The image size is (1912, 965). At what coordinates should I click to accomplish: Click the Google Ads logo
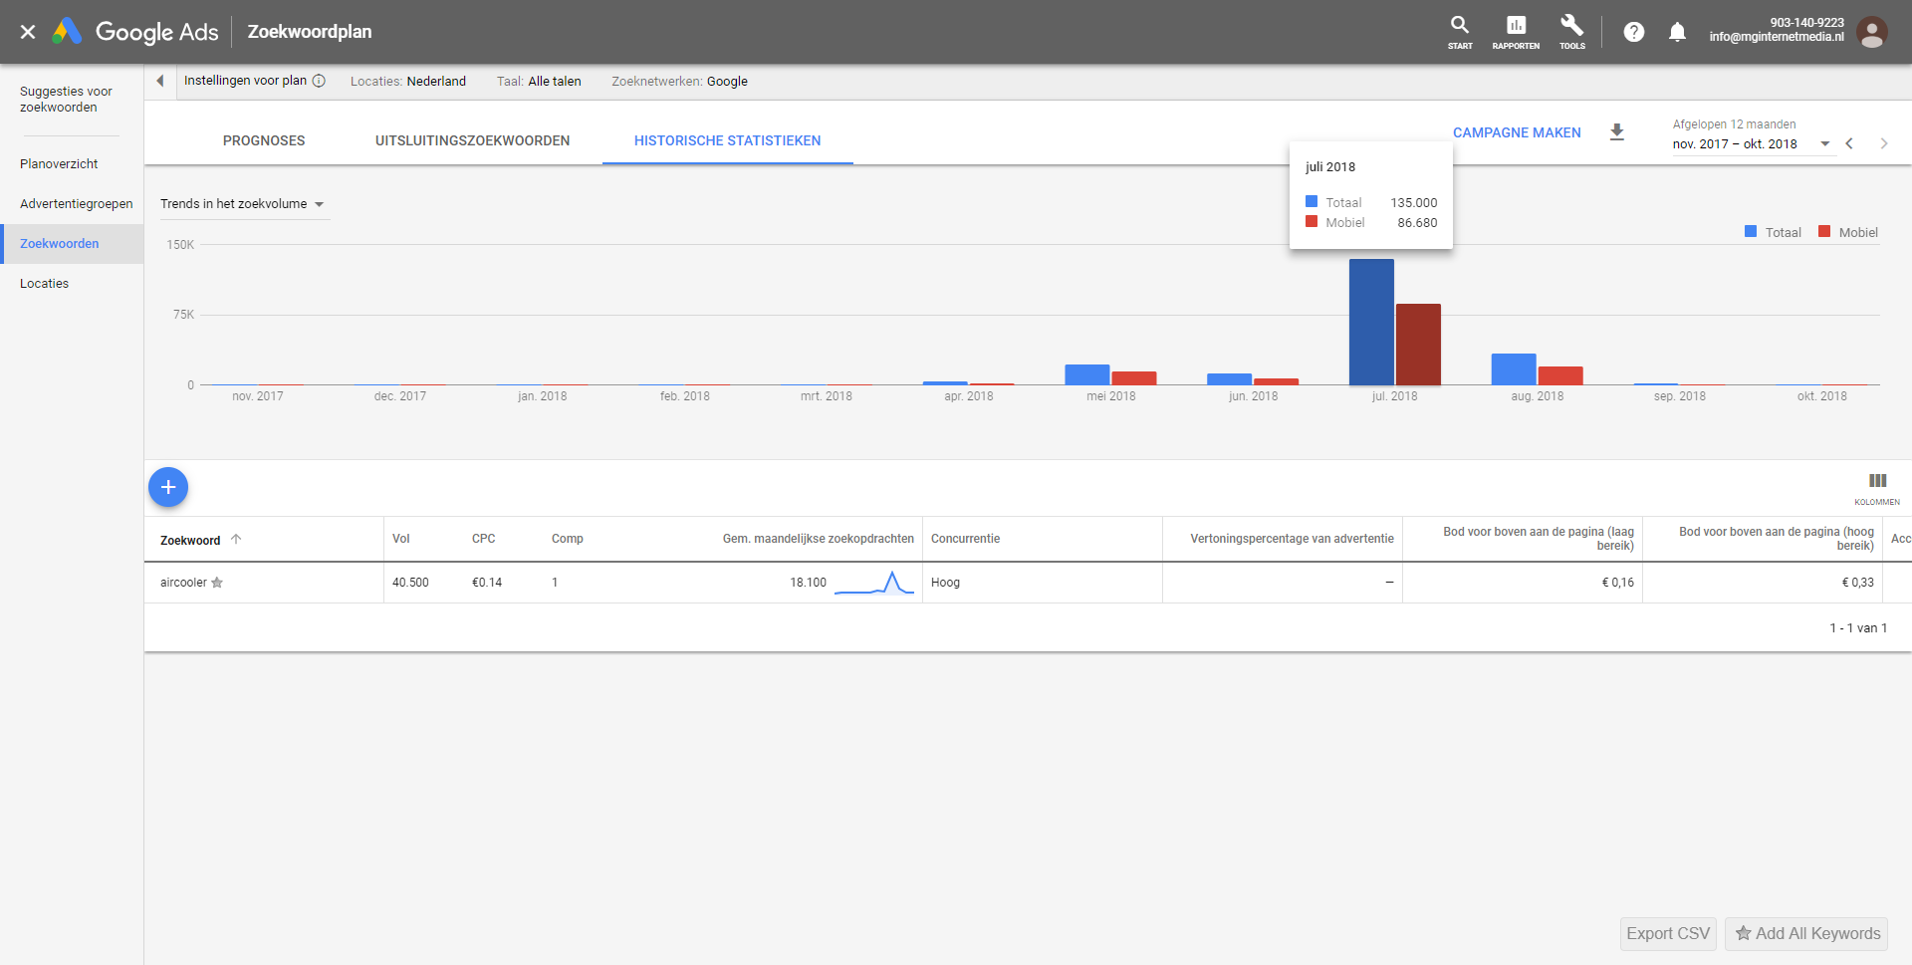(x=135, y=32)
